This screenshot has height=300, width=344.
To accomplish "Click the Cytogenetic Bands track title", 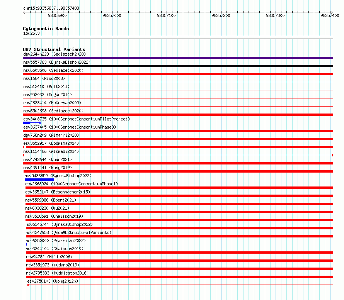I will [x=46, y=29].
